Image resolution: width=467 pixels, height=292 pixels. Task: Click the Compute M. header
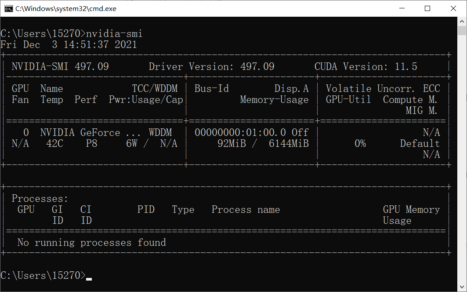click(410, 100)
